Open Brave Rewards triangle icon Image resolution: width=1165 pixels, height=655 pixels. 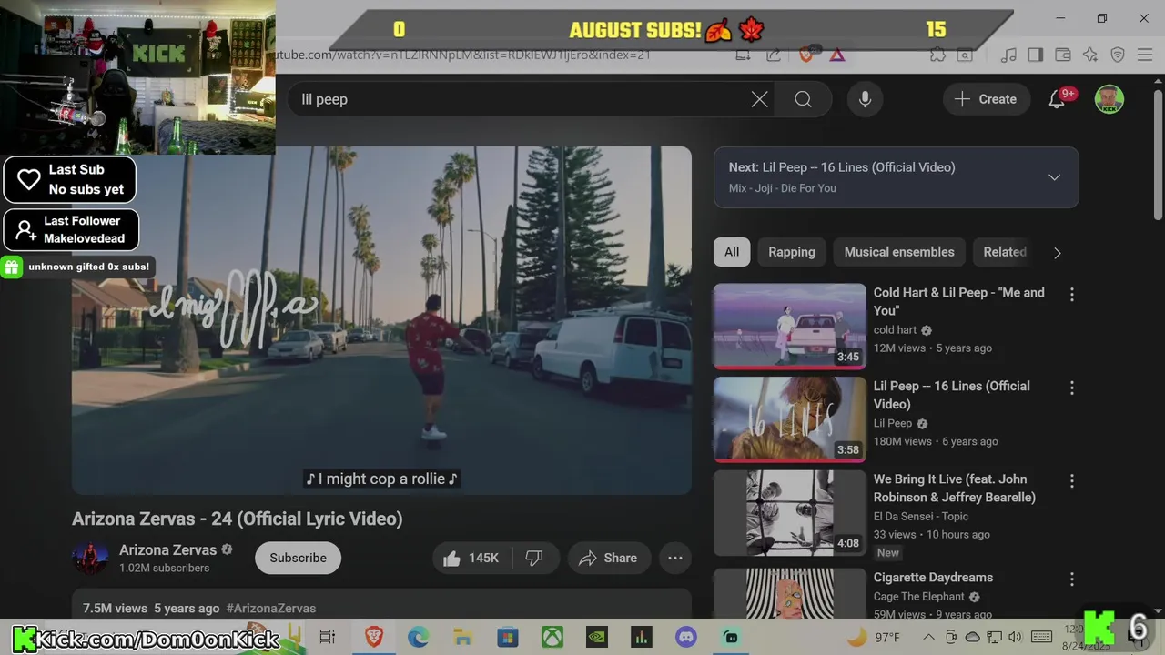(837, 55)
